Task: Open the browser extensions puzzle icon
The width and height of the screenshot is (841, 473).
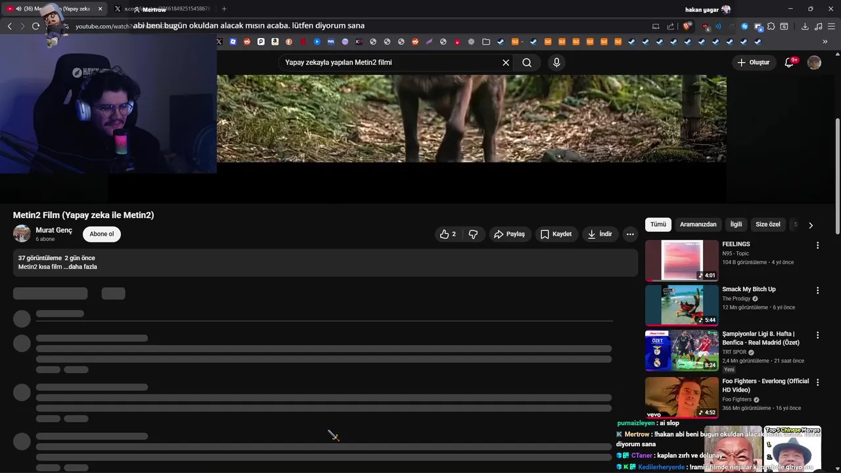Action: point(771,26)
